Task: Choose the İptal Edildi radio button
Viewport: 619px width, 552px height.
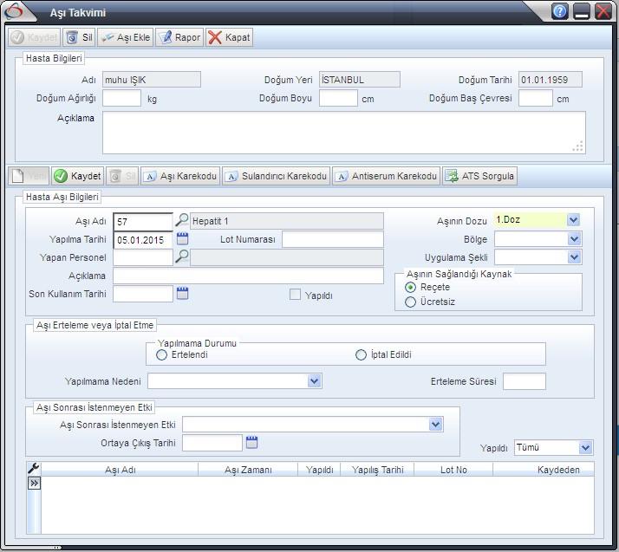Action: click(x=361, y=355)
